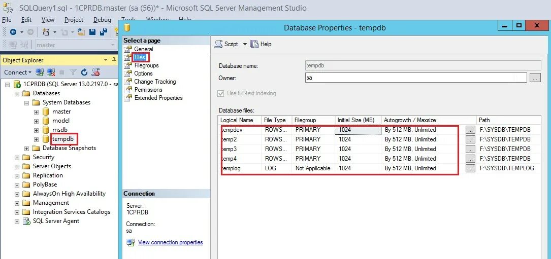Select the Replication tree item
The height and width of the screenshot is (259, 551).
coord(48,175)
